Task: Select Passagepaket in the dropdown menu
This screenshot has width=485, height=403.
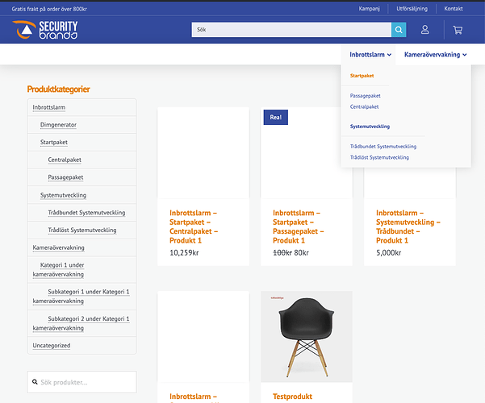Action: (366, 96)
